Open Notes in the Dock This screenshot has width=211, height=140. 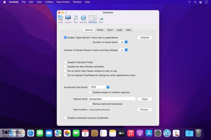click(112, 133)
